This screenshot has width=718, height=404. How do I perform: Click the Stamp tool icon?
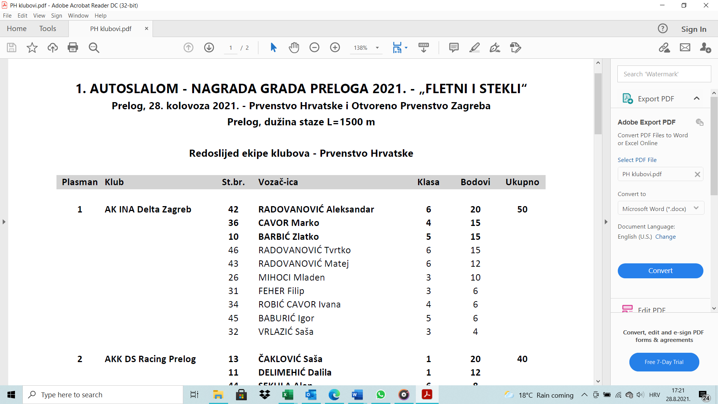pos(515,48)
